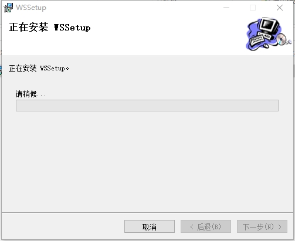Click the WSSetup title bar text

(31, 8)
